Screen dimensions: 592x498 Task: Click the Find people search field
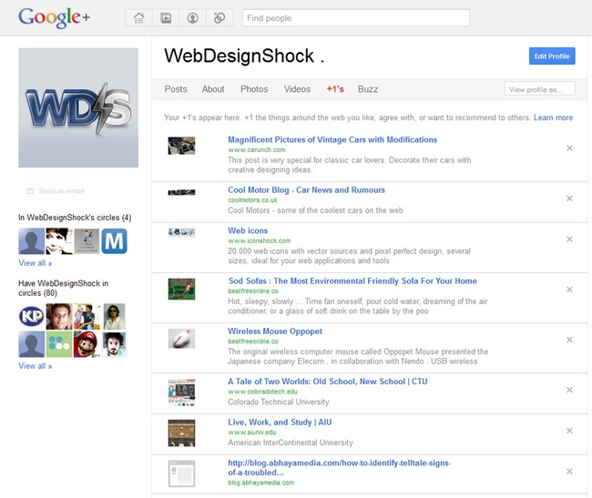tap(355, 17)
